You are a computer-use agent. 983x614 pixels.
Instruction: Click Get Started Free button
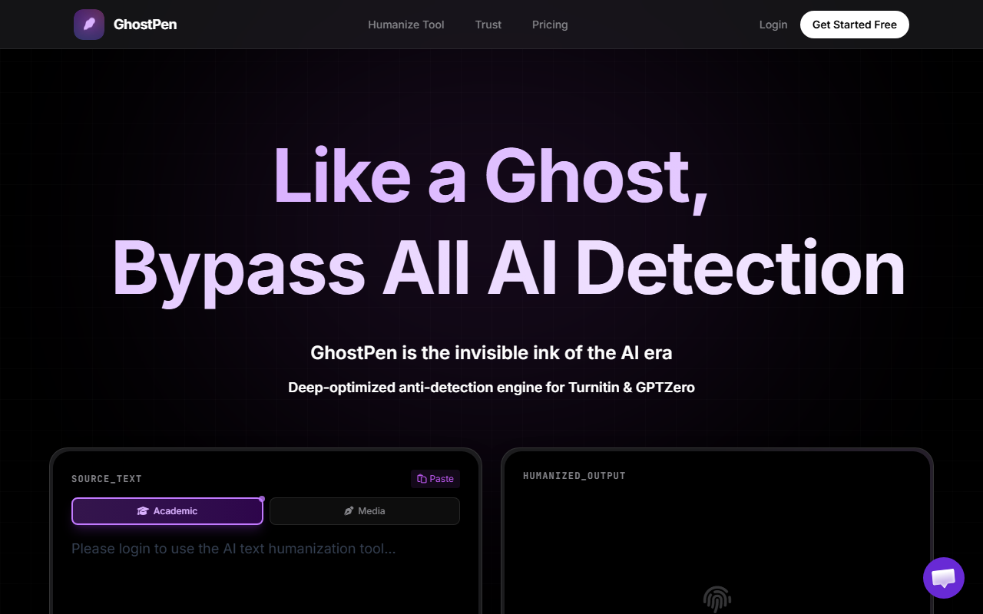tap(855, 25)
